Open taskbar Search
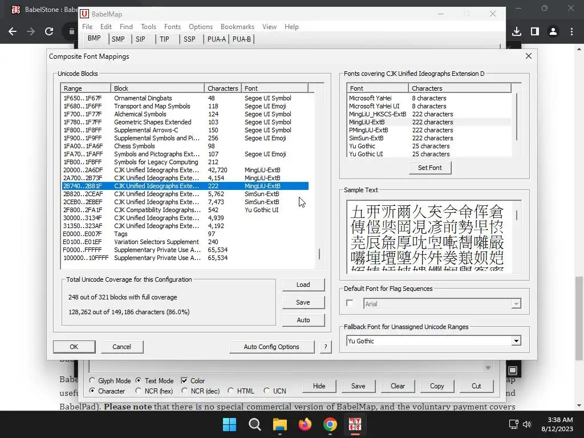Screen dimensions: 584x438 [255, 424]
